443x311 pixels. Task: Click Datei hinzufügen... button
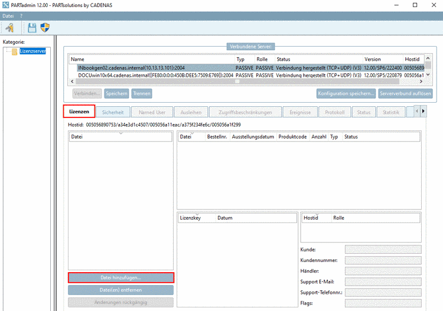click(x=121, y=278)
